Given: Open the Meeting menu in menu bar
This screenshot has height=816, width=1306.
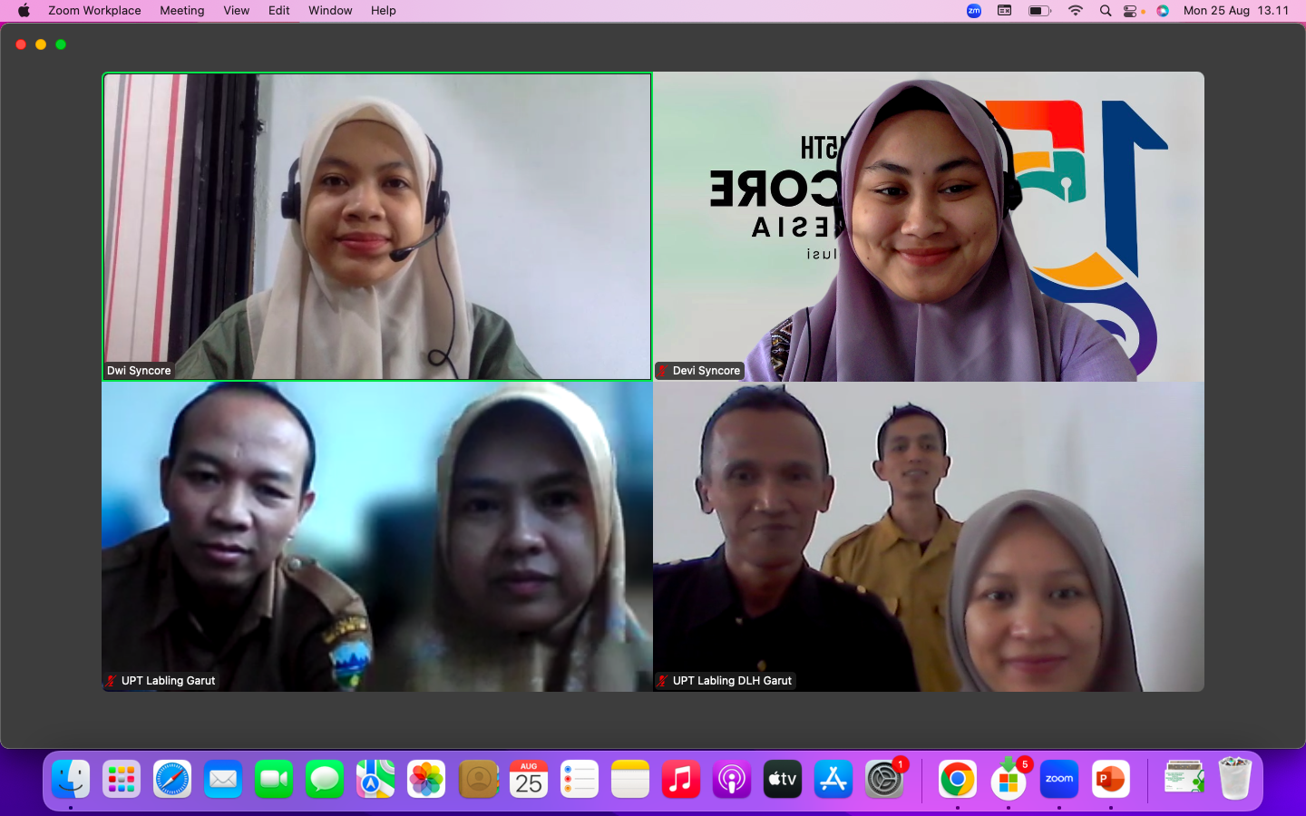Looking at the screenshot, I should (x=181, y=11).
